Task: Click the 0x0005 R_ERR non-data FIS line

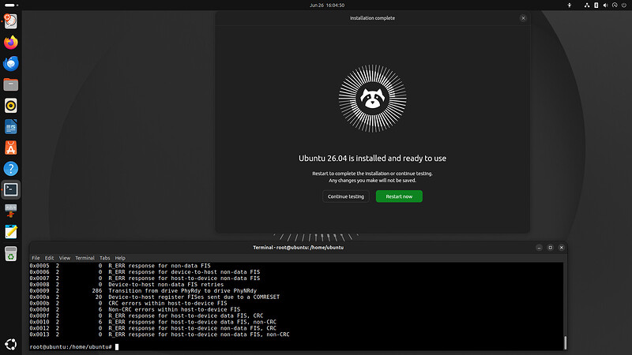Action: [x=120, y=266]
